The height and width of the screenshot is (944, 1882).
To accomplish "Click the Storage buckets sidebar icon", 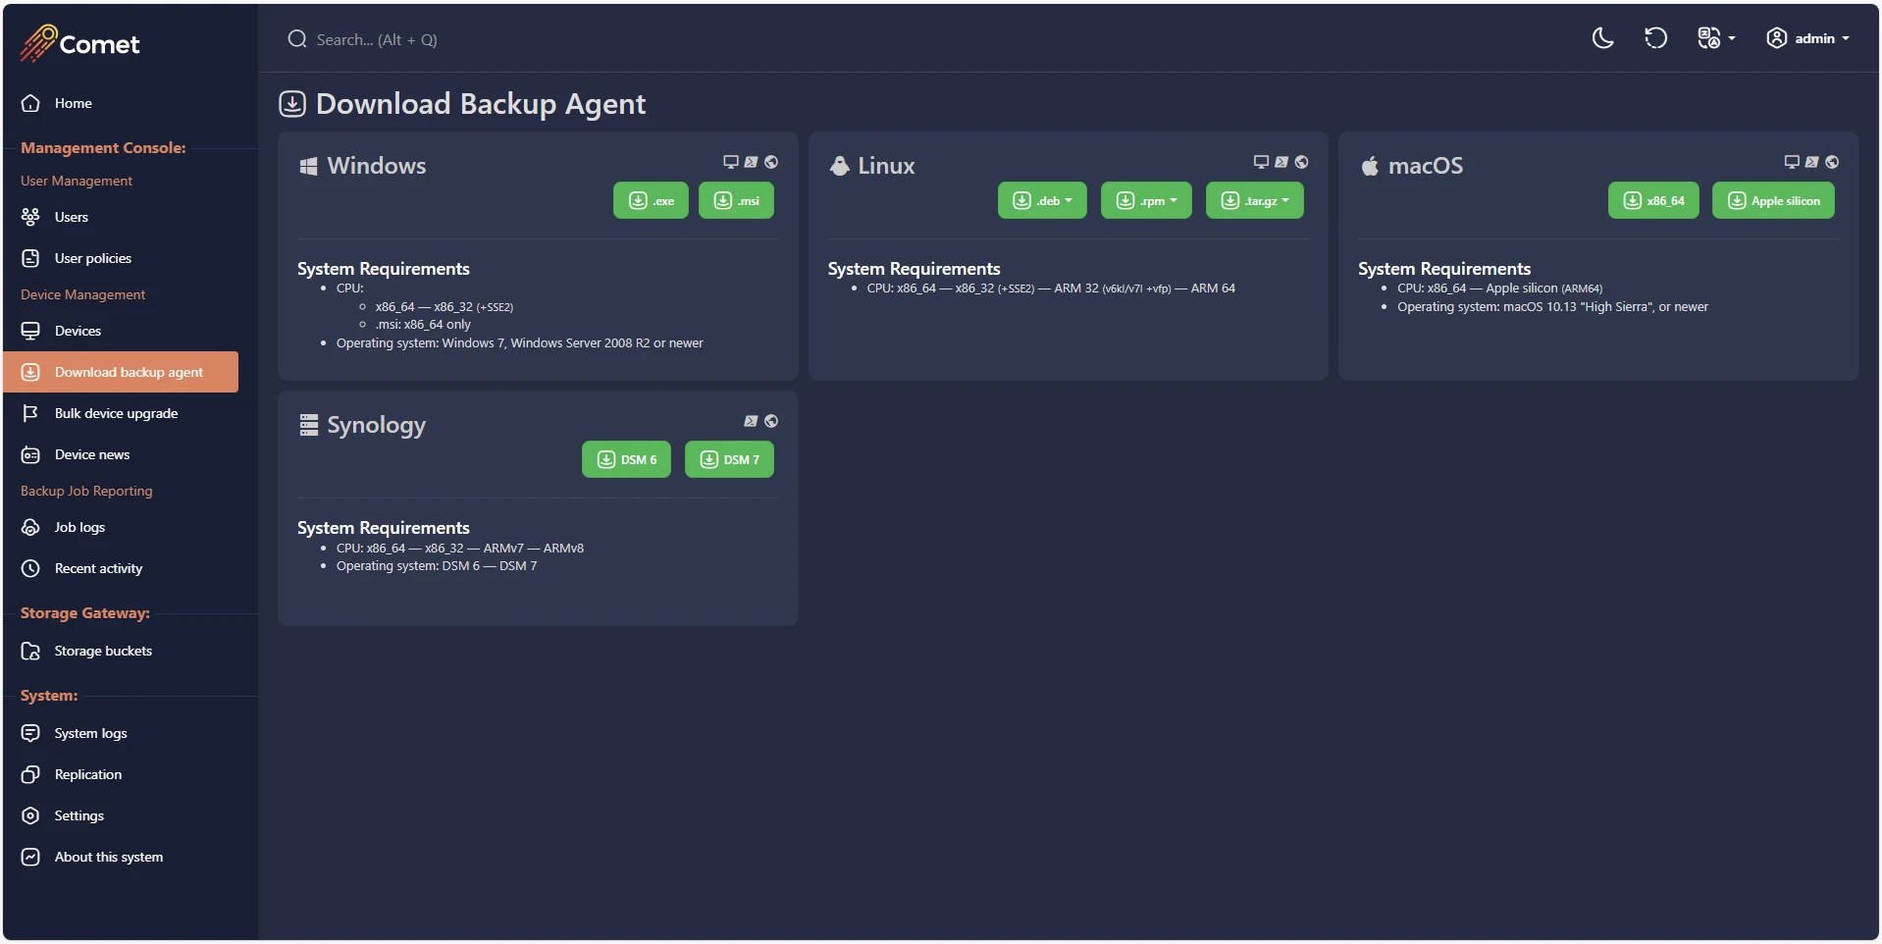I will [x=30, y=651].
